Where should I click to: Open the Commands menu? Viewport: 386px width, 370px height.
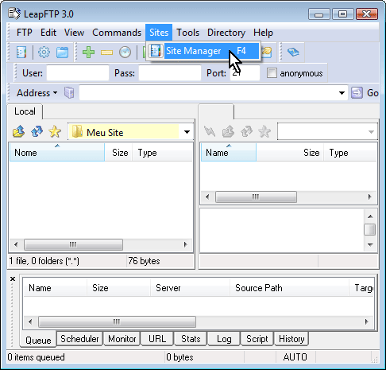tap(117, 33)
